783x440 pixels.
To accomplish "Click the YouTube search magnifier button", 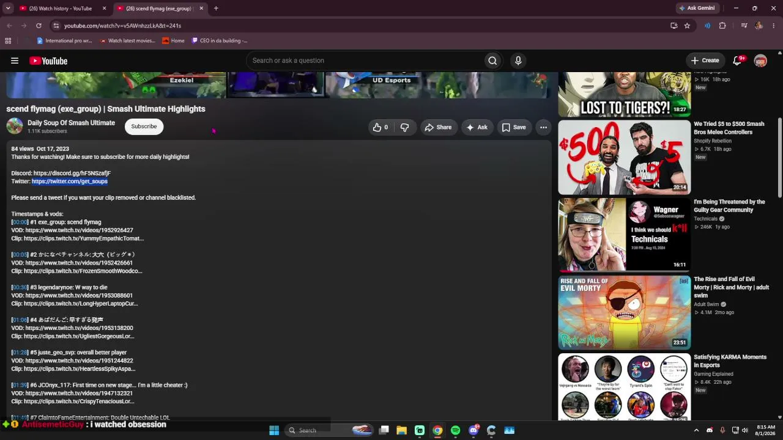I will 492,61.
